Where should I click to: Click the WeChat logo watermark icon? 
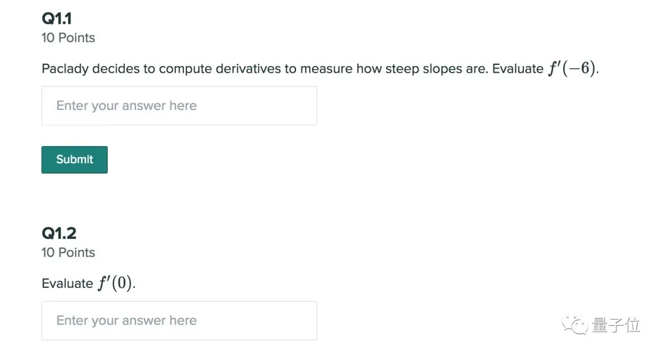pos(574,325)
